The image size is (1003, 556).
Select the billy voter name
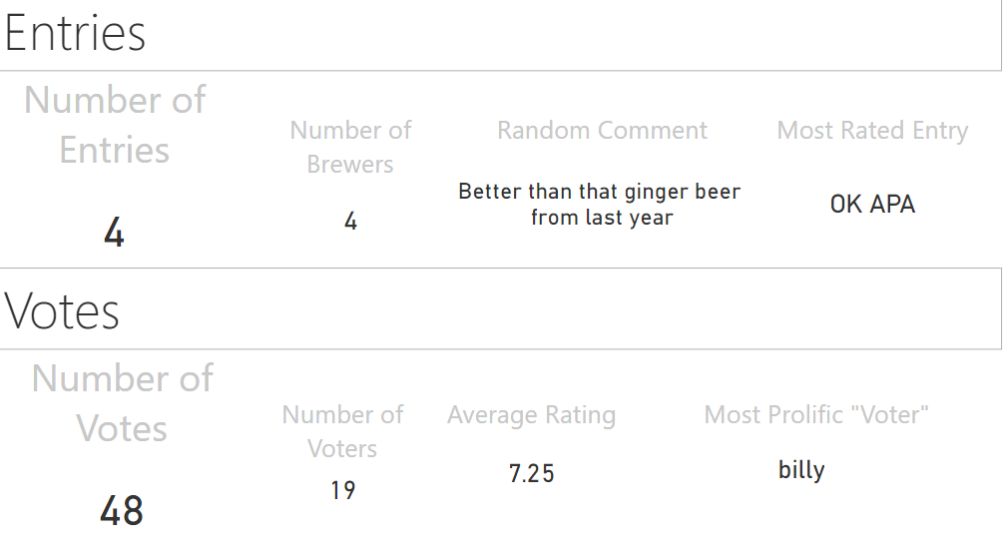coord(801,470)
